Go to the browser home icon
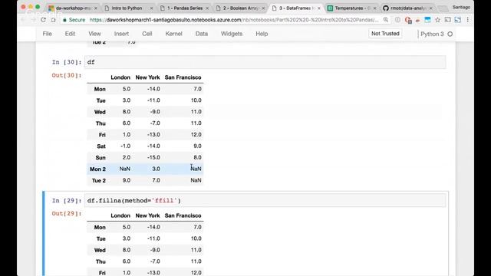Screen dimensions: 491x276 53,20
